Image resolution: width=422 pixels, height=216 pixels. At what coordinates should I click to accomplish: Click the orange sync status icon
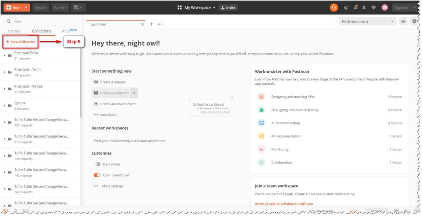(x=334, y=7)
